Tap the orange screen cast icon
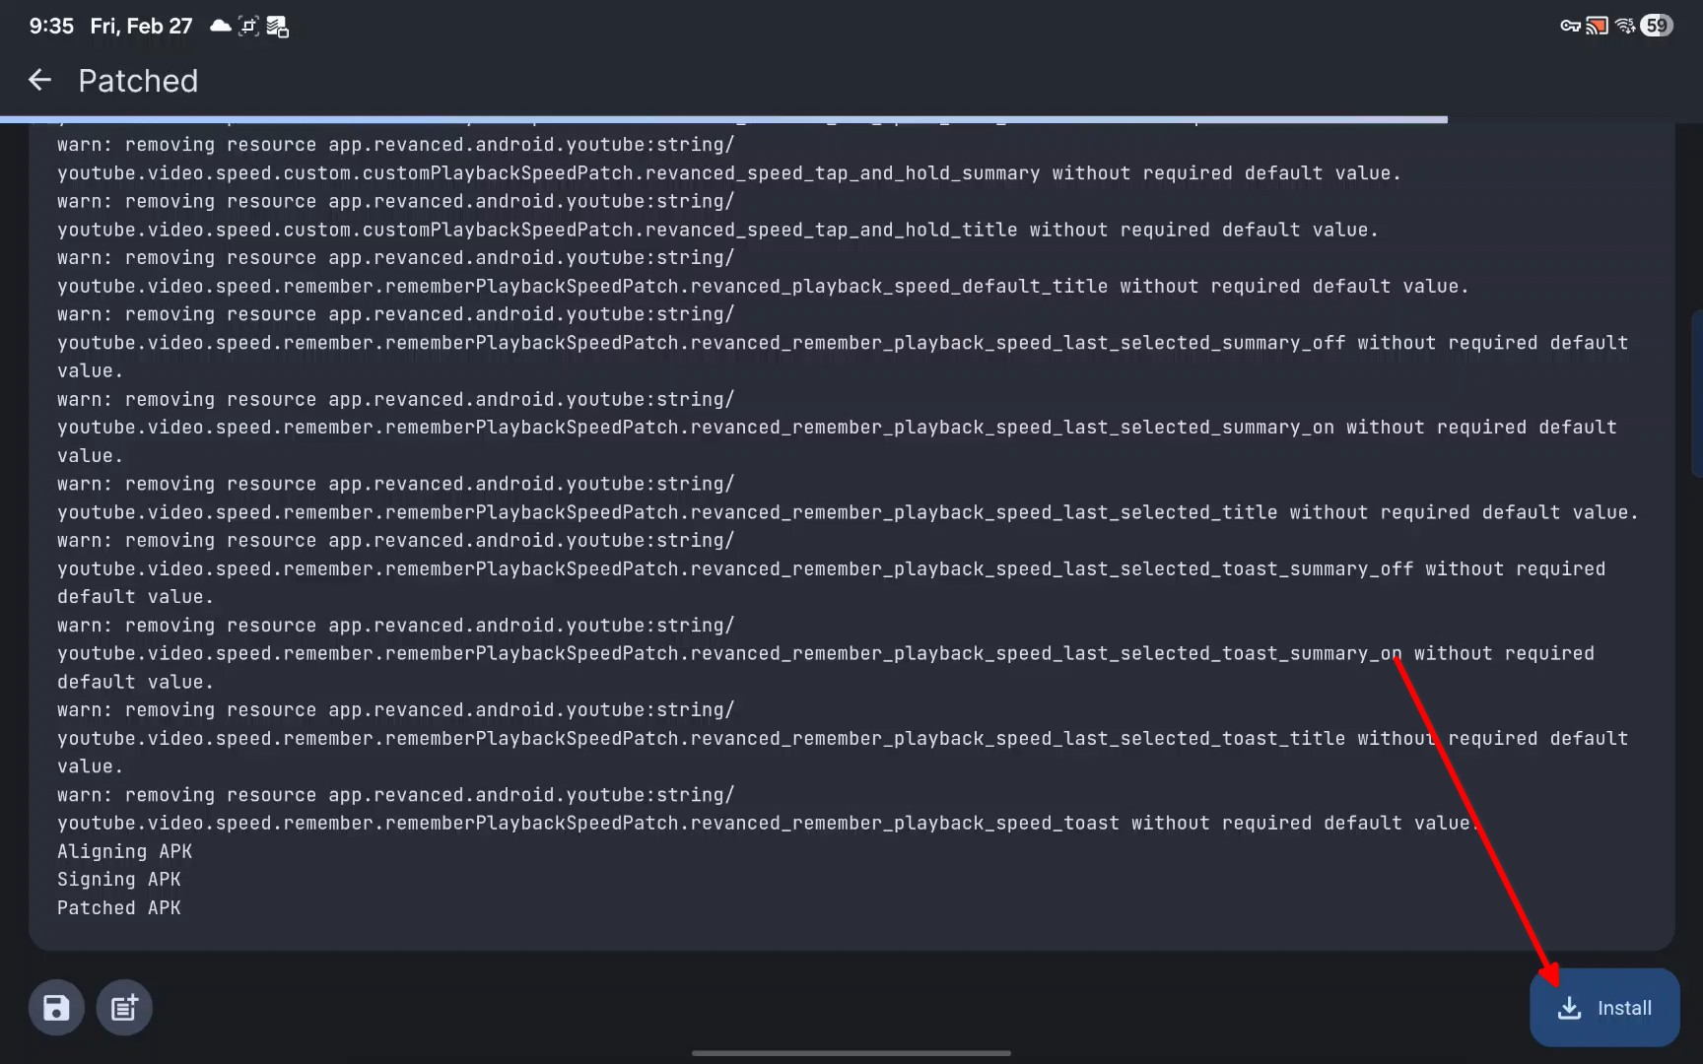1703x1064 pixels. point(1597,26)
